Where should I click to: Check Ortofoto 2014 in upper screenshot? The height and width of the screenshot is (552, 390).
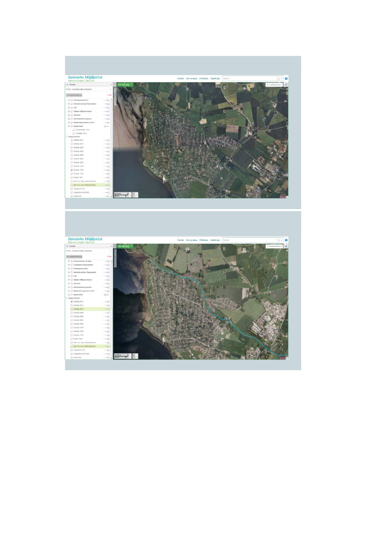click(72, 140)
